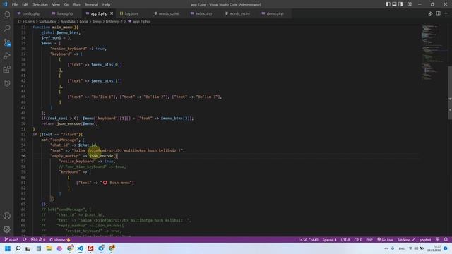Open the Search view in activity bar
This screenshot has height=254, width=452.
(x=6, y=28)
